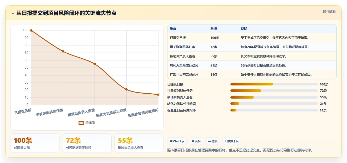Click the description 长文本和重复信息会降低阅读率

point(264,56)
